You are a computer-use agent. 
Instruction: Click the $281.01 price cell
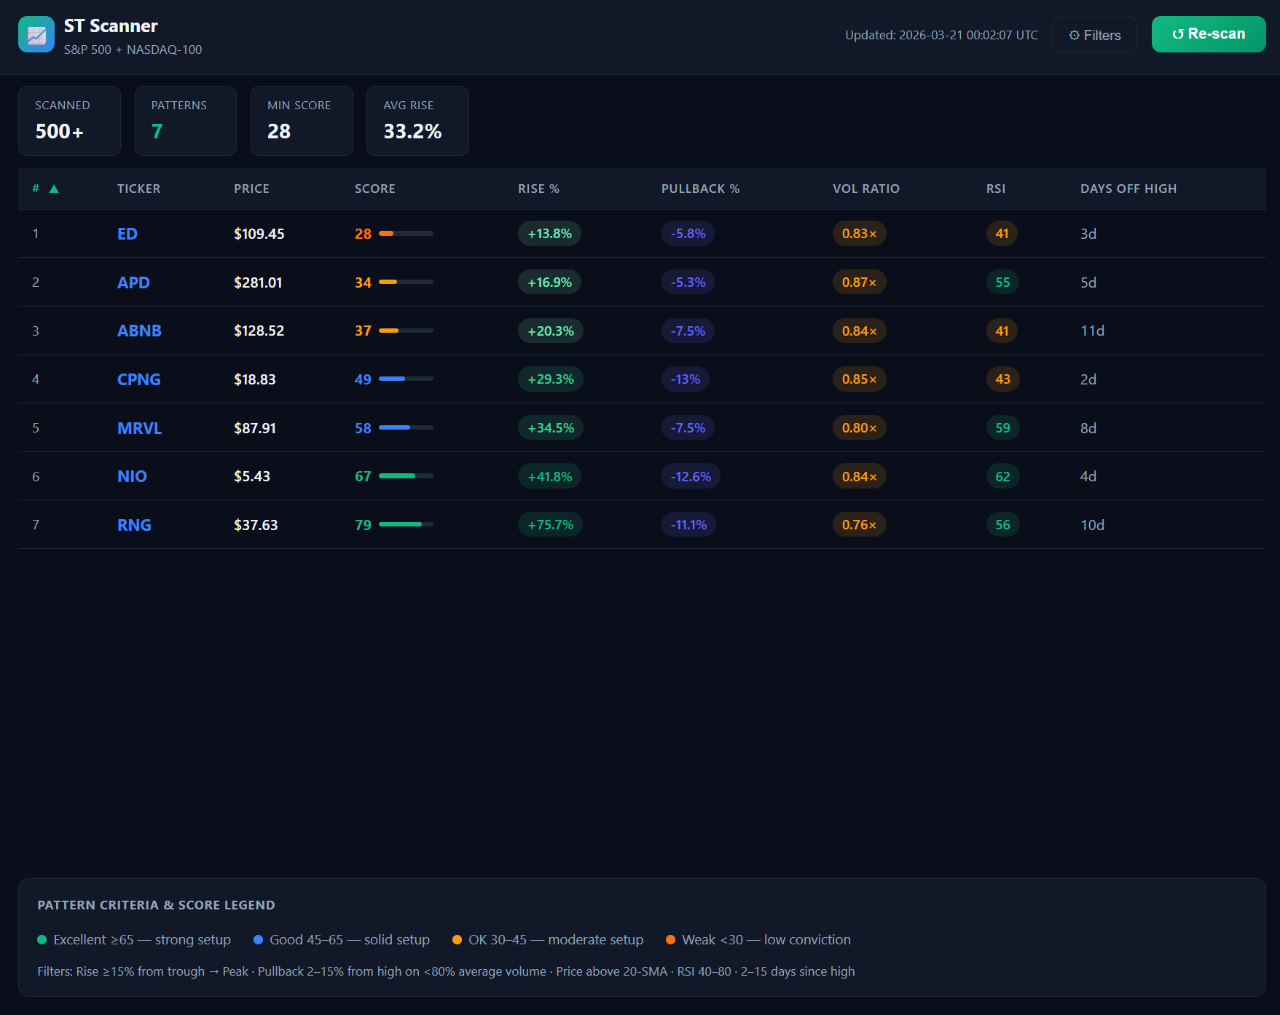point(258,283)
